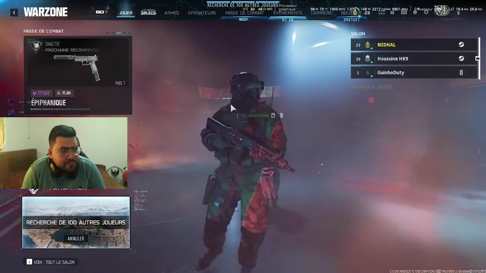Image resolution: width=486 pixels, height=273 pixels.
Task: Click the salon list scrollbar
Action: click(x=479, y=58)
